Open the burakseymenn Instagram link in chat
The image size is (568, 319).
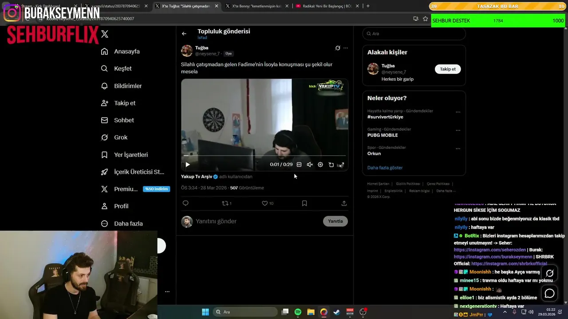click(493, 257)
